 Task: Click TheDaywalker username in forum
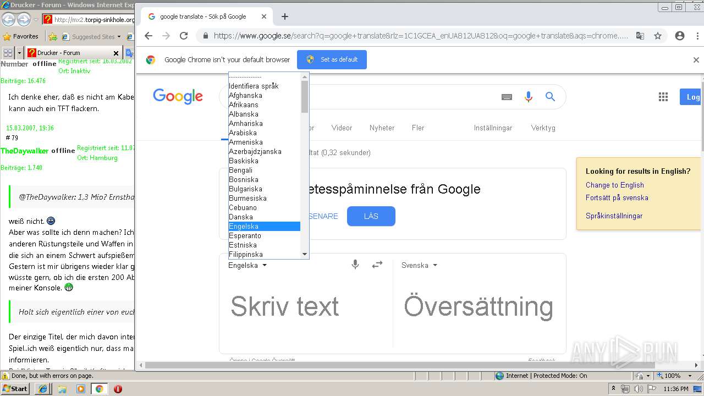pyautogui.click(x=25, y=151)
